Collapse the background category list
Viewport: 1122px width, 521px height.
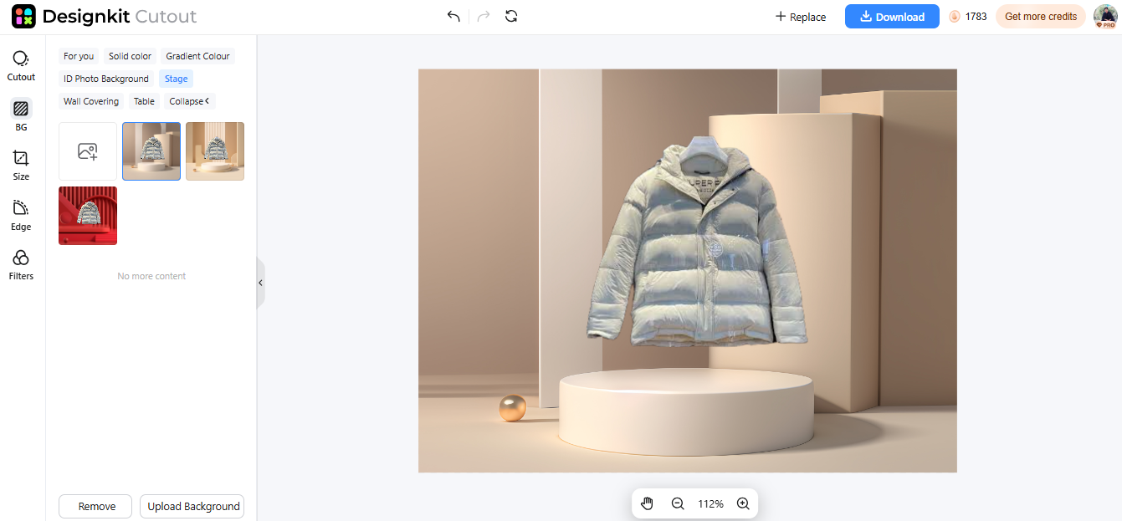point(189,101)
